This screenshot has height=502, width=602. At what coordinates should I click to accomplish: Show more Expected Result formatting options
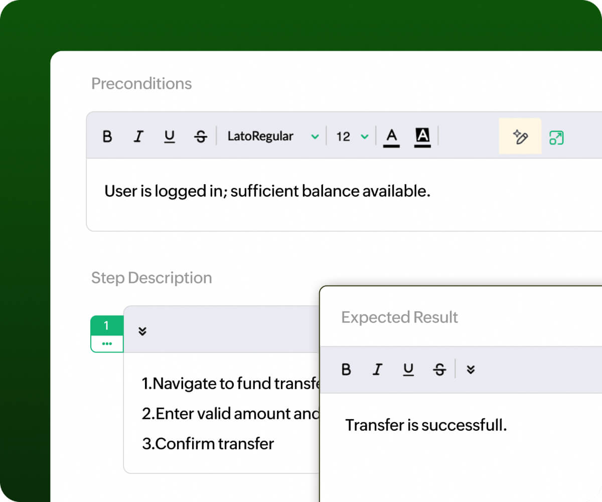[x=471, y=370]
